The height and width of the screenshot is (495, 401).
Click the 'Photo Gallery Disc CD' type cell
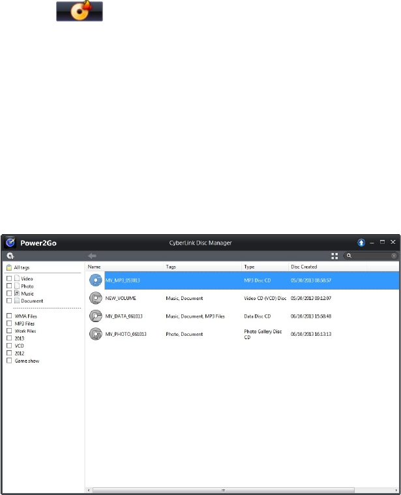pos(263,334)
